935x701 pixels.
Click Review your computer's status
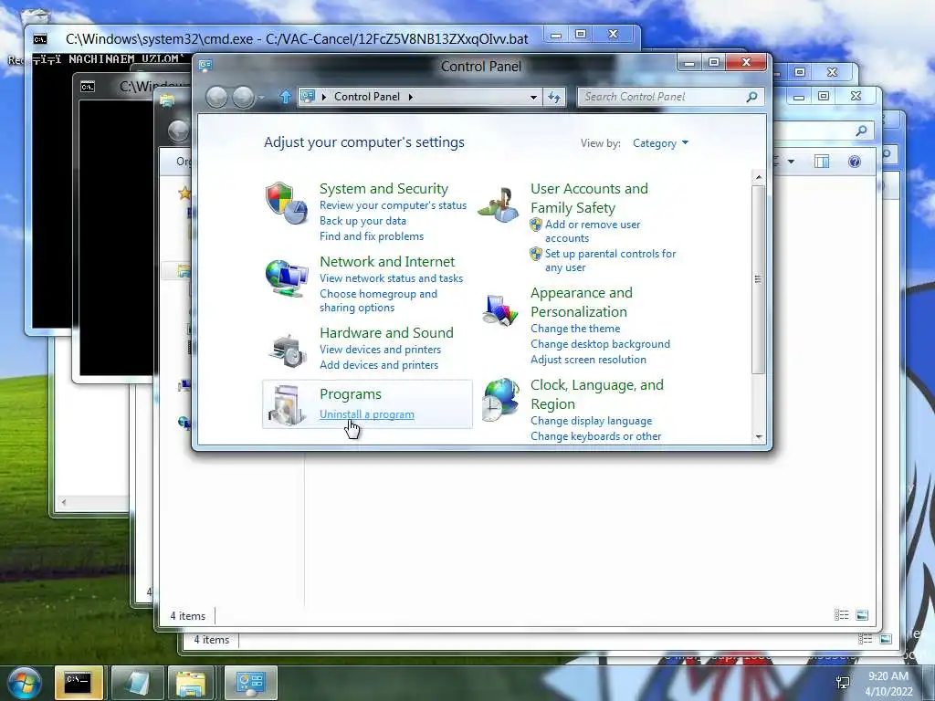(x=393, y=205)
